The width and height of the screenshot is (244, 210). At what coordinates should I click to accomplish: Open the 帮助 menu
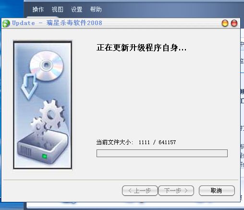click(x=96, y=10)
